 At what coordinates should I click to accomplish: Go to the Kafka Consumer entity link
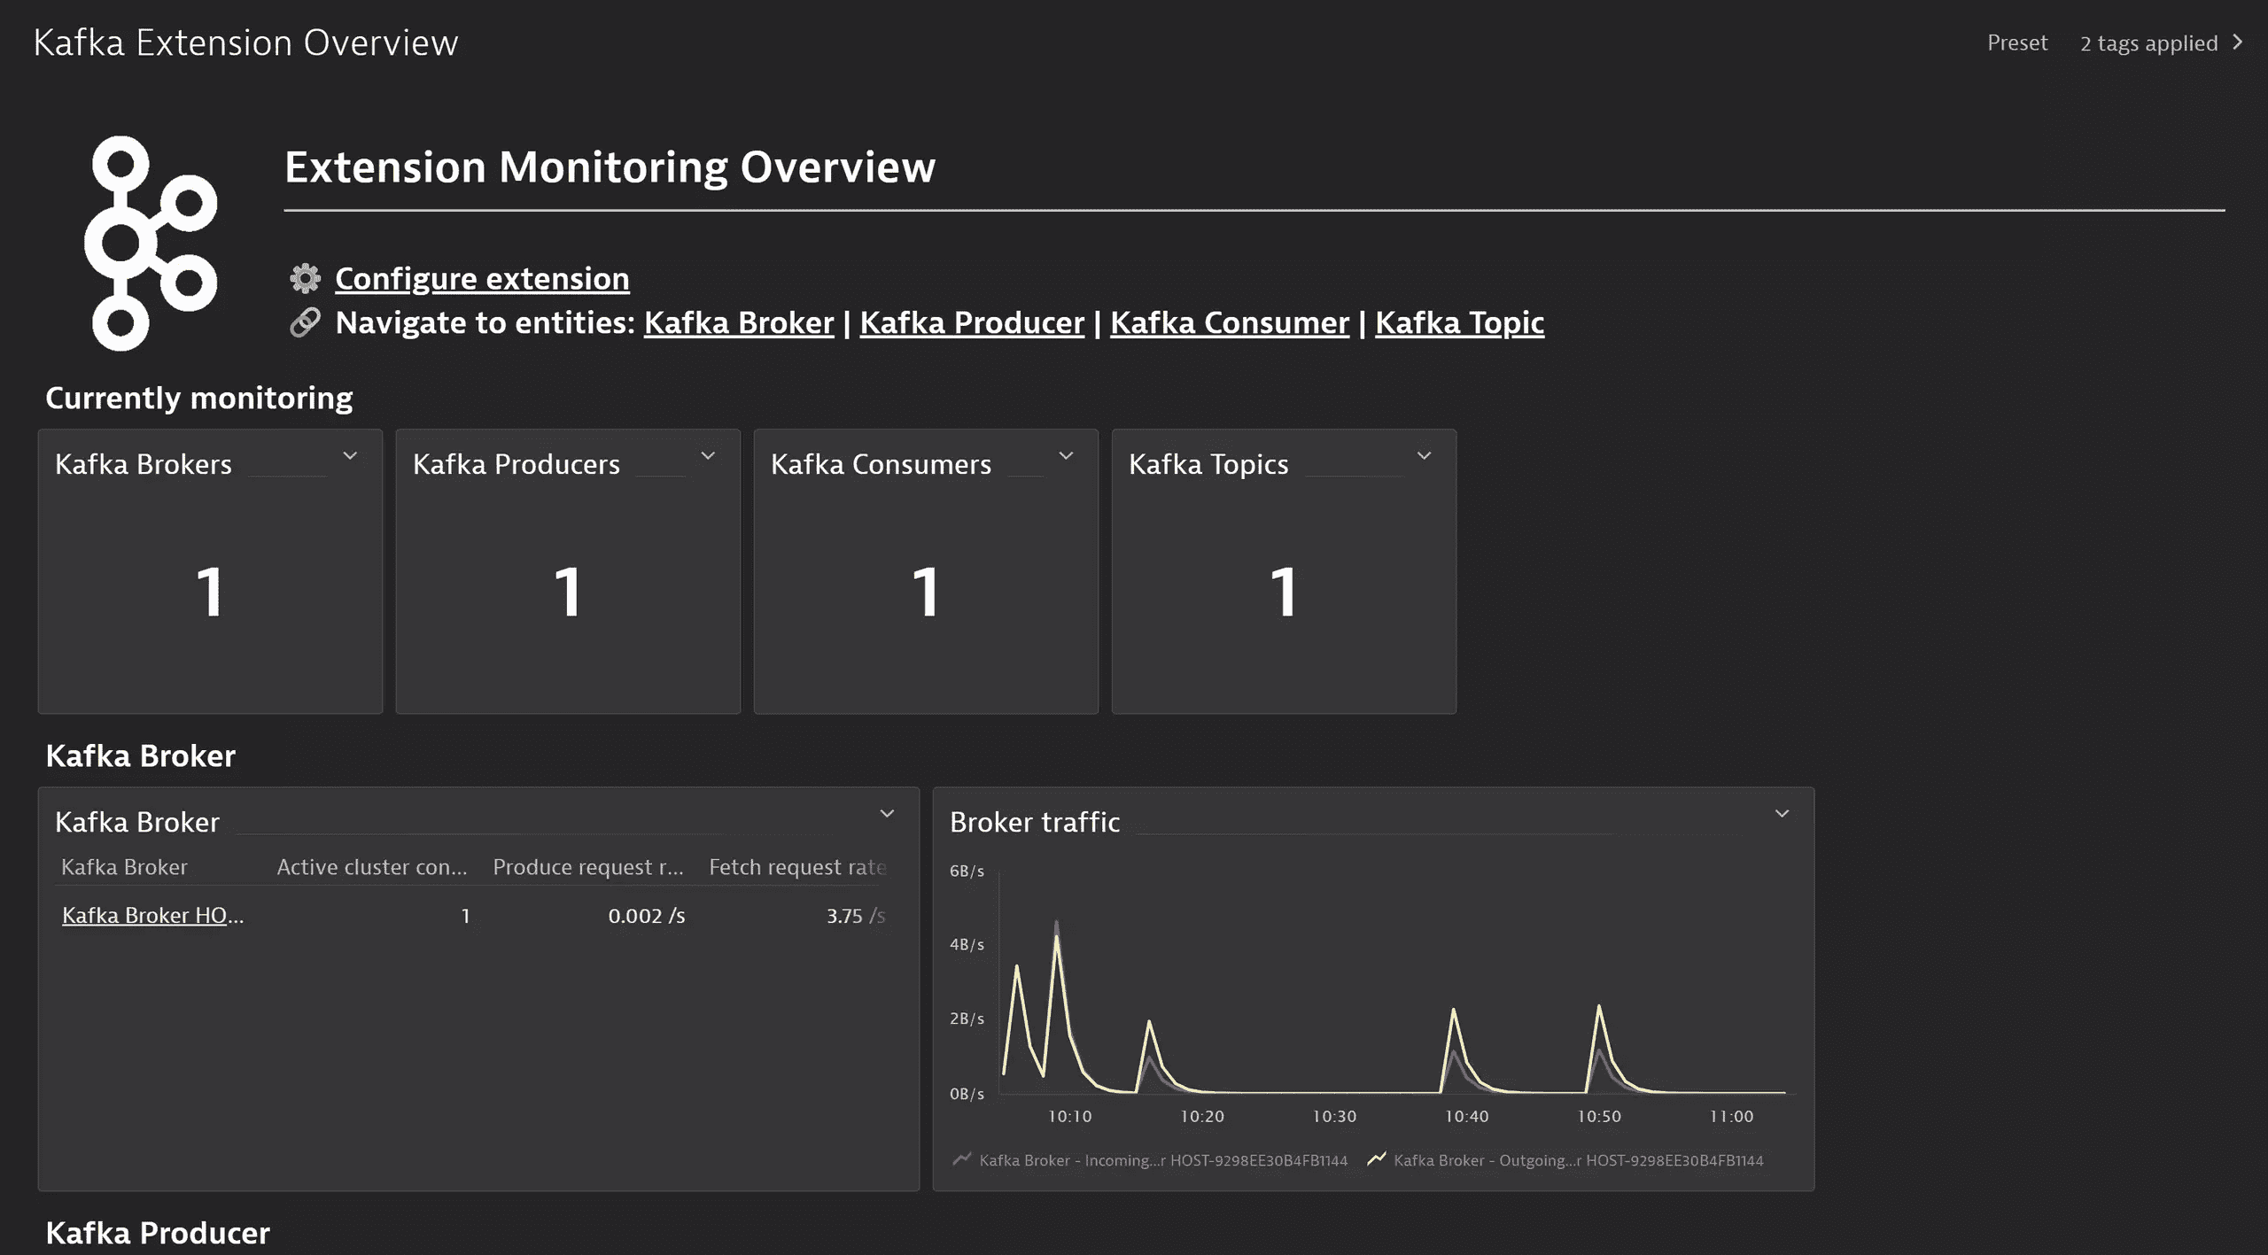pyautogui.click(x=1229, y=322)
